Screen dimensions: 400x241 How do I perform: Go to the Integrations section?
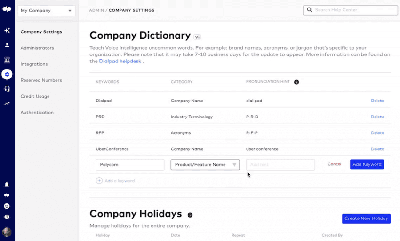tap(34, 64)
